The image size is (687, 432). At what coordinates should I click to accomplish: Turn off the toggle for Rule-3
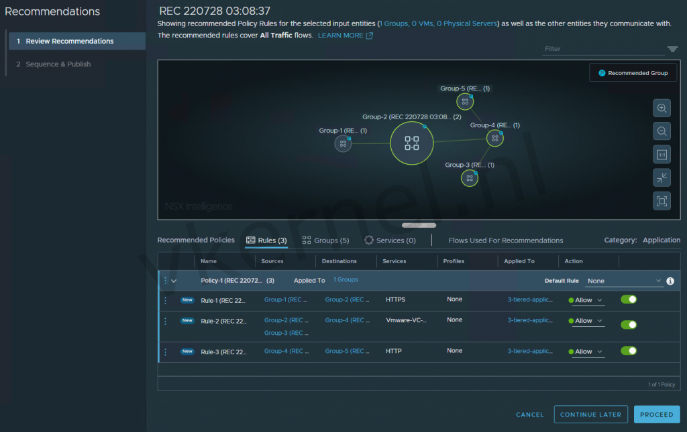pos(628,351)
